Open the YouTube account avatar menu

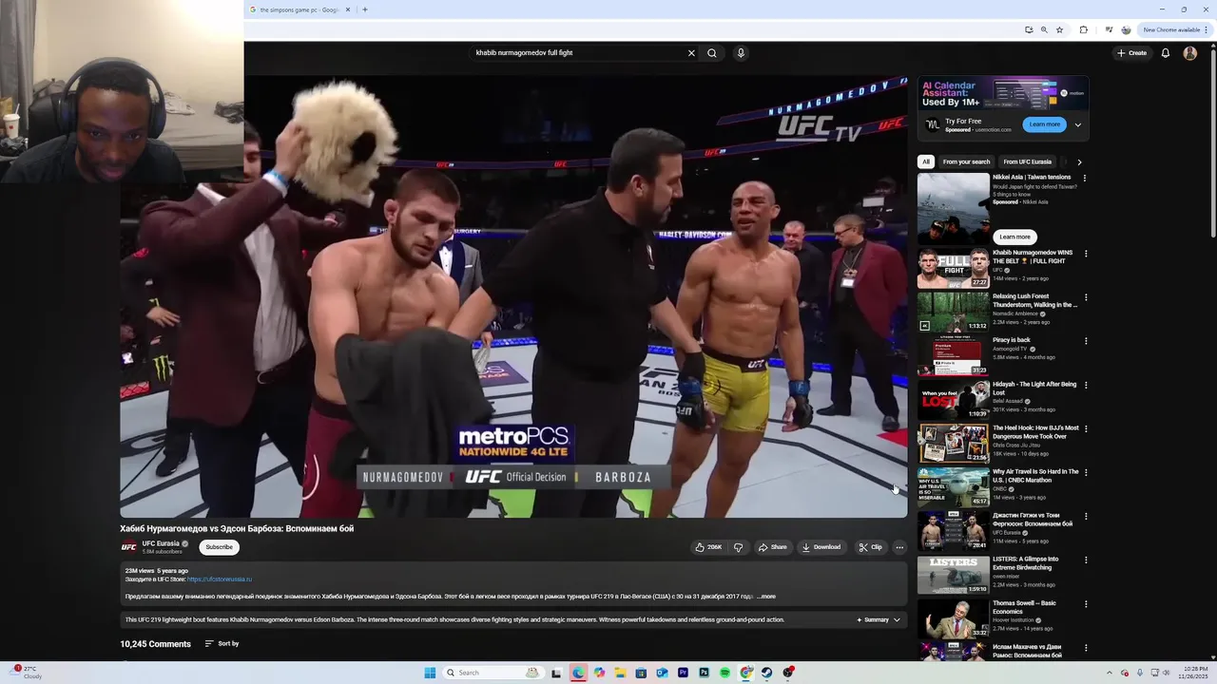(x=1189, y=53)
